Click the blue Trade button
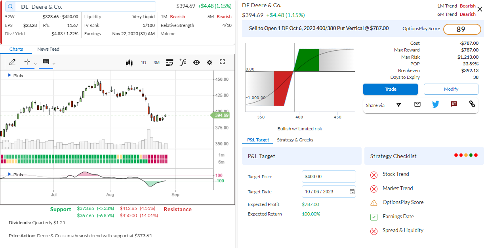484x248 pixels. tap(390, 89)
